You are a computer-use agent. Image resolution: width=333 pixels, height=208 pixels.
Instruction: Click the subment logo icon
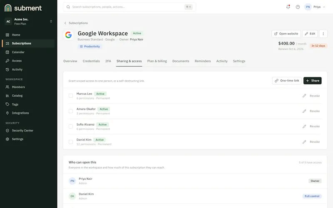click(x=8, y=8)
